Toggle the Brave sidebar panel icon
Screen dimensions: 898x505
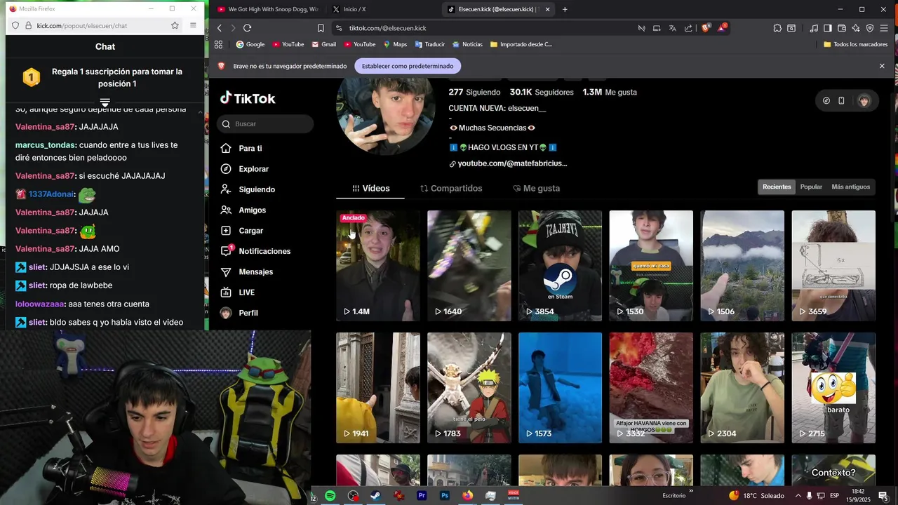click(828, 28)
